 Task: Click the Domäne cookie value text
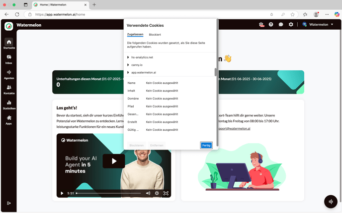point(162,99)
